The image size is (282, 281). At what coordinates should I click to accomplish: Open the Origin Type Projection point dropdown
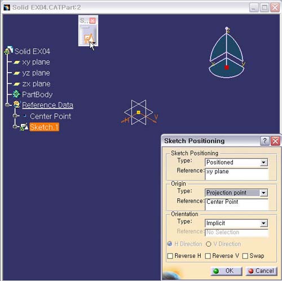click(x=263, y=193)
